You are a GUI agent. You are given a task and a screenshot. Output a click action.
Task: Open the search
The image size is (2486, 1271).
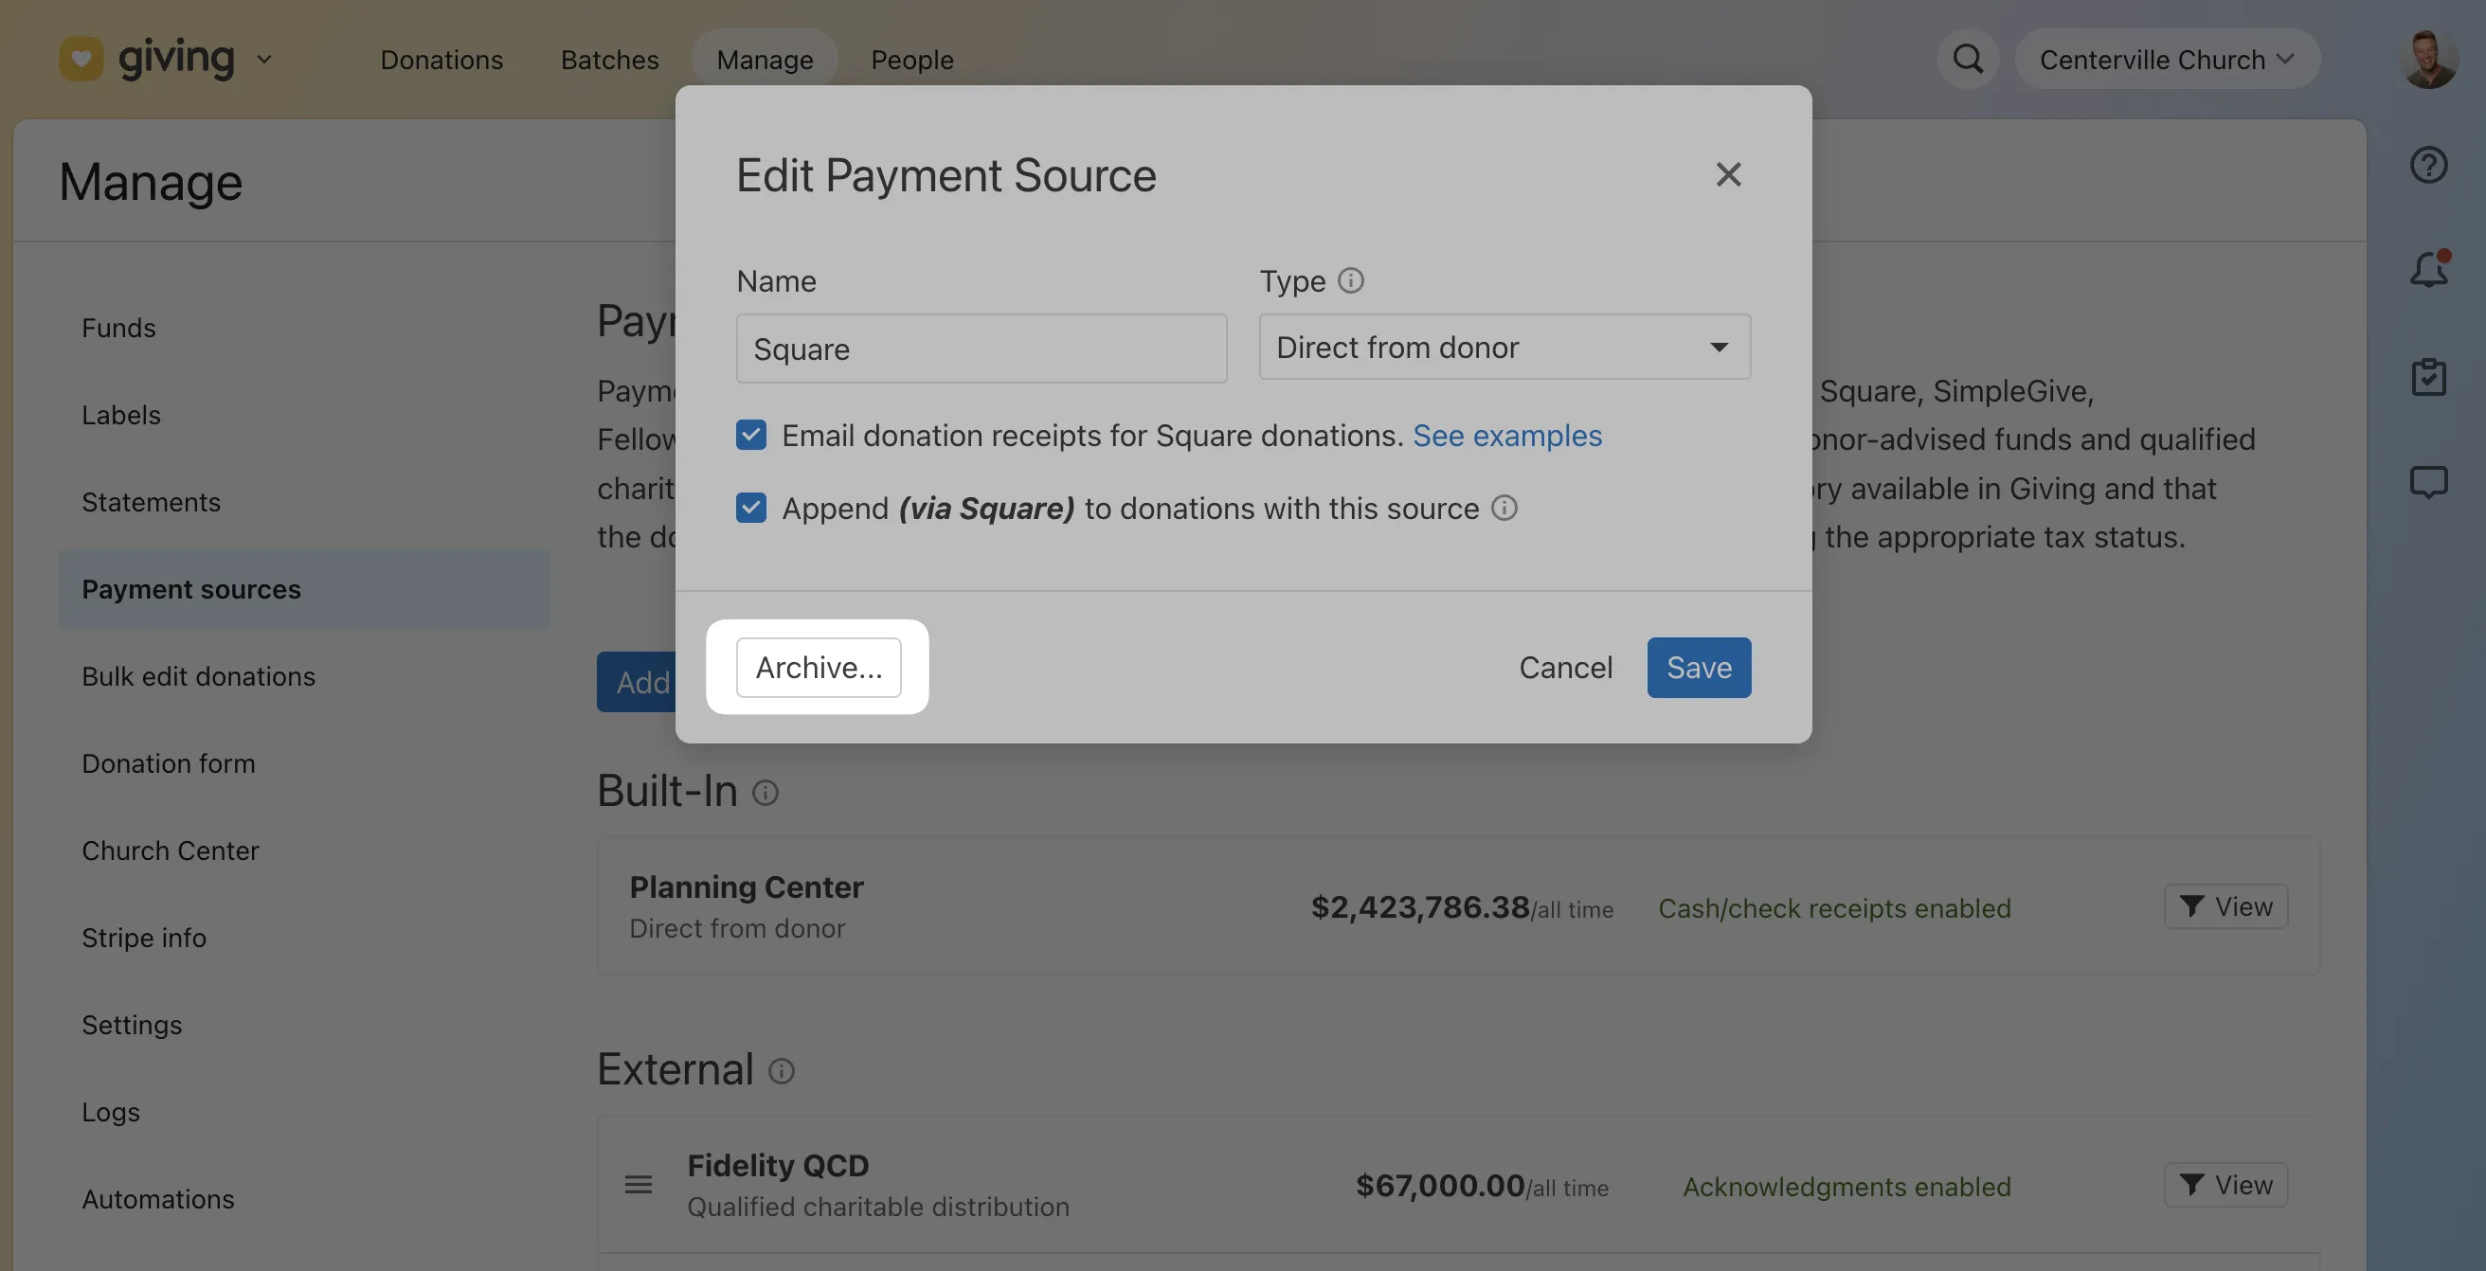[1968, 59]
